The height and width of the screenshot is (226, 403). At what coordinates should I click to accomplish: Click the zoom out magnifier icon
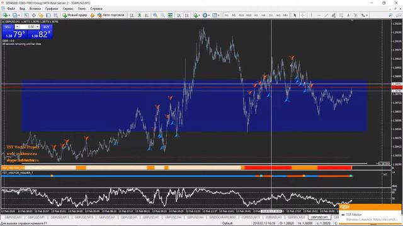[162, 15]
